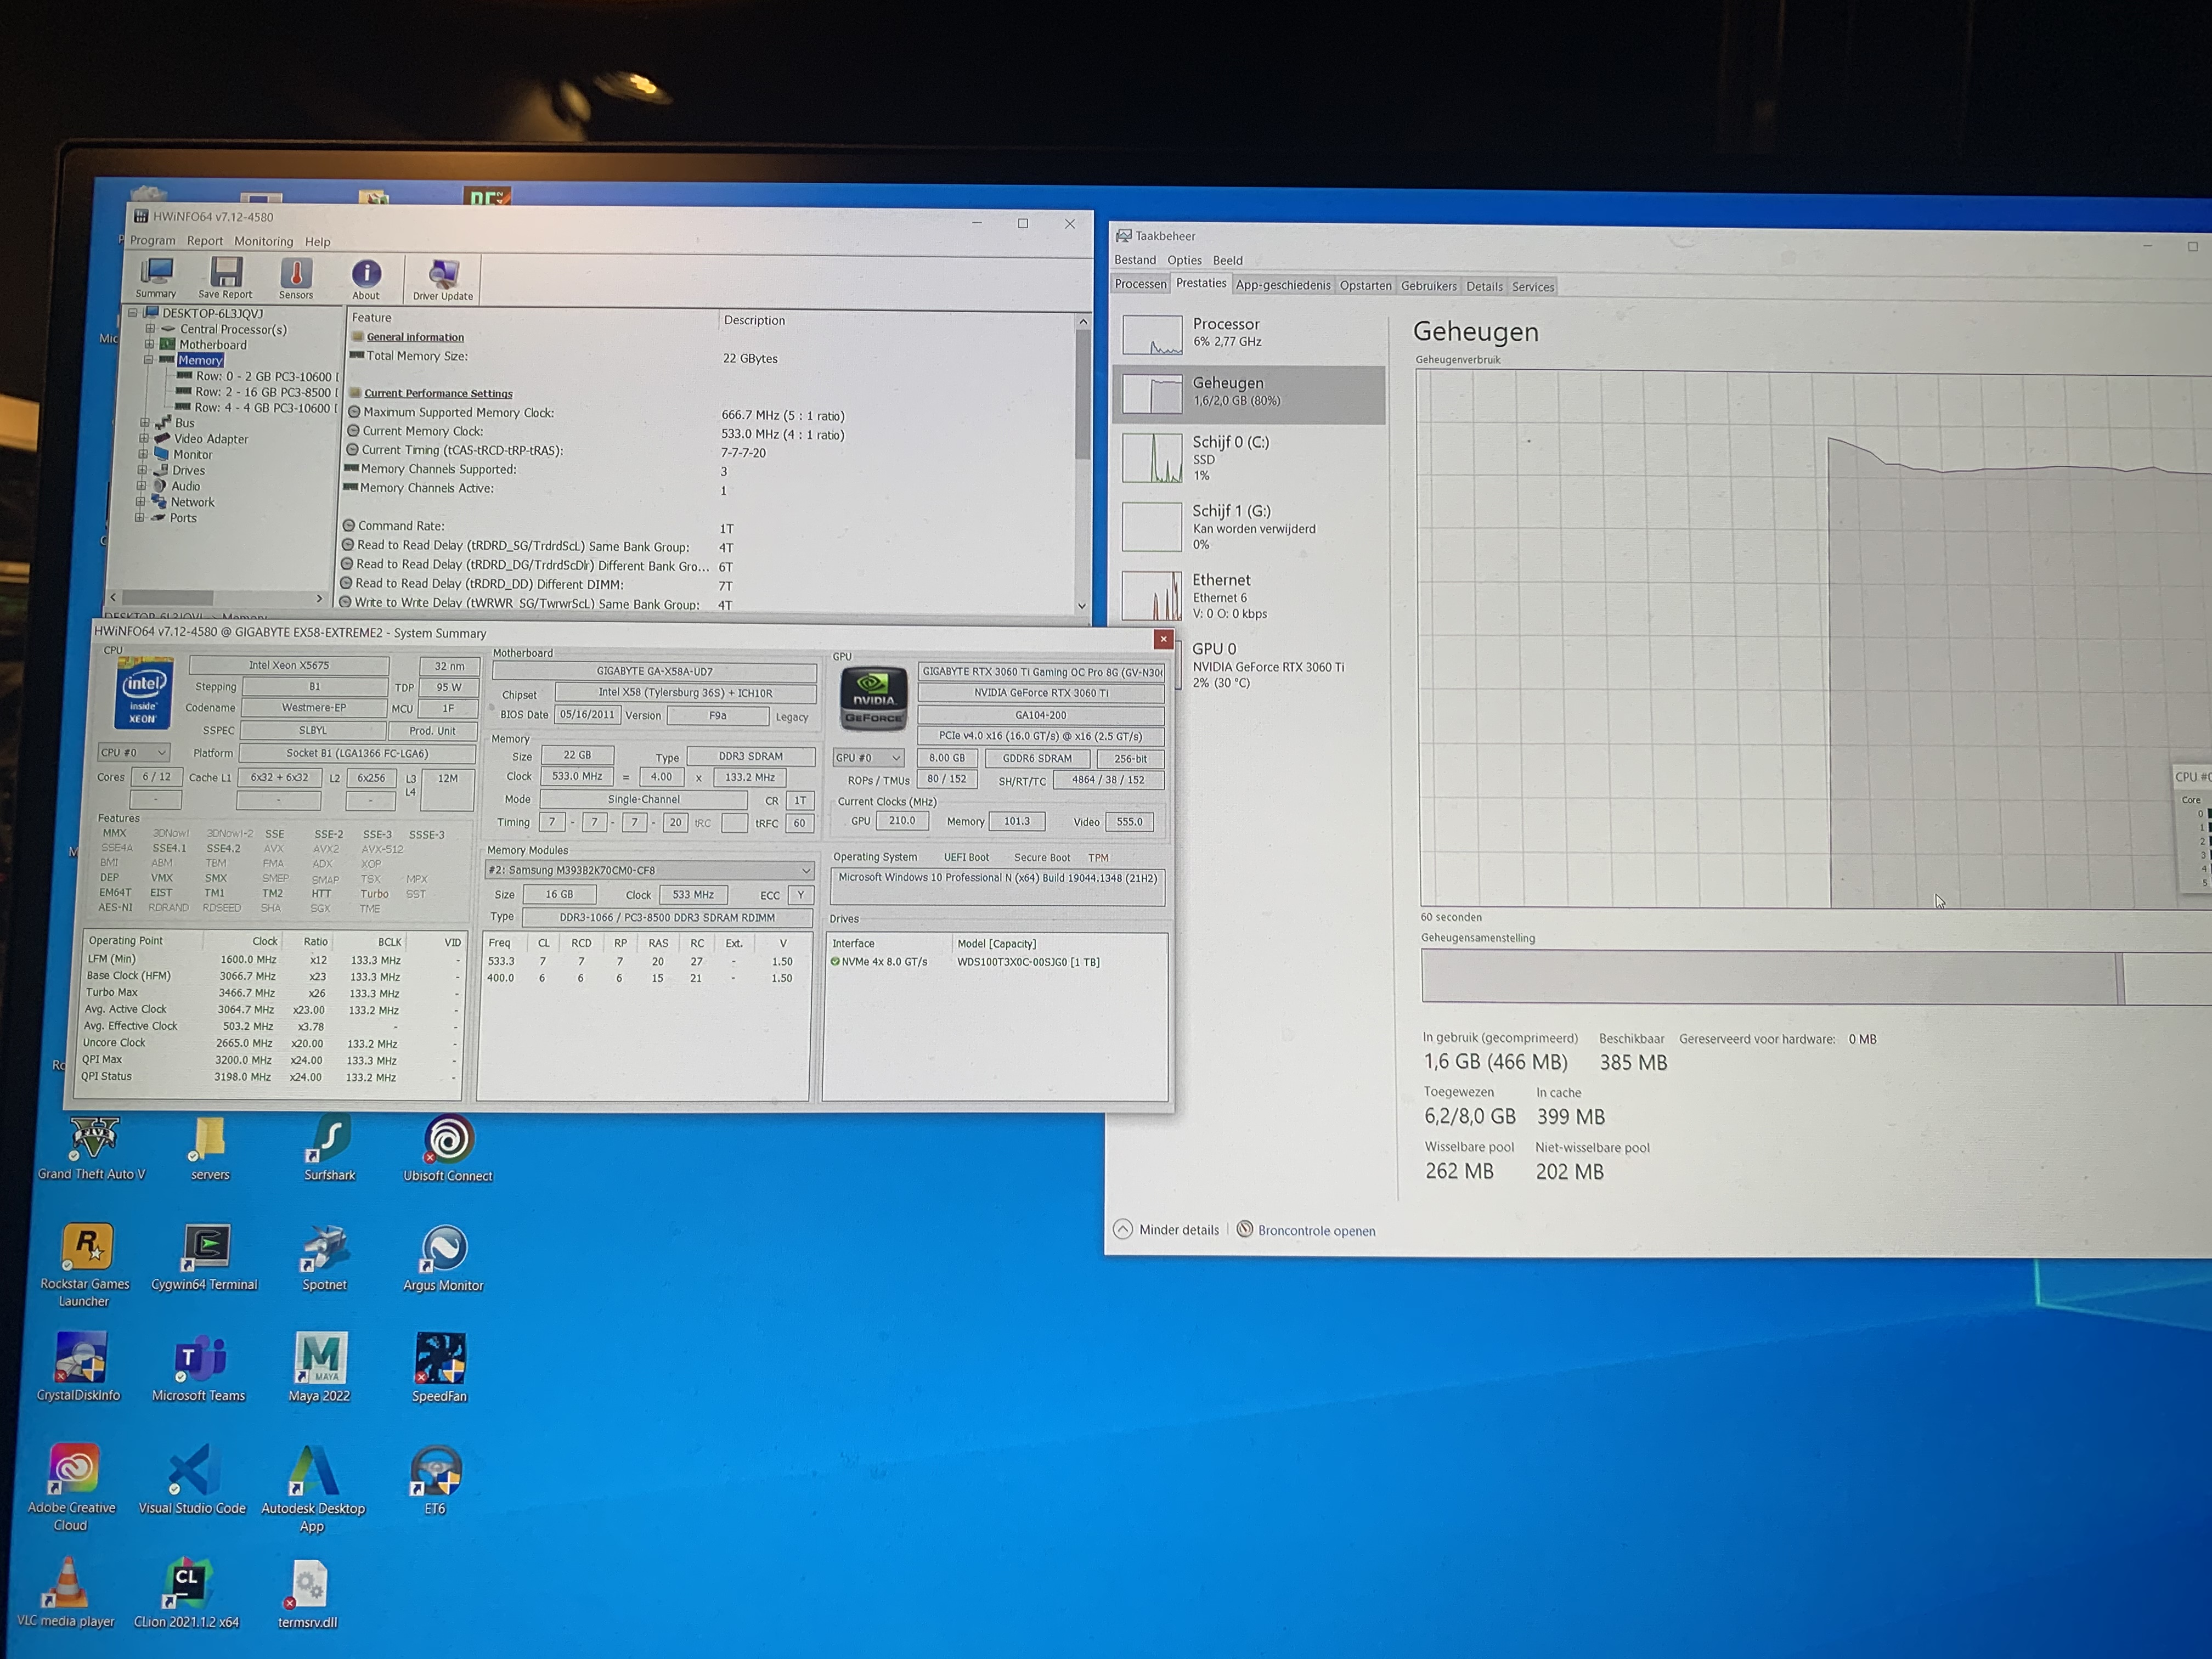The image size is (2212, 1659).
Task: Expand the Audio tree node
Action: (x=142, y=486)
